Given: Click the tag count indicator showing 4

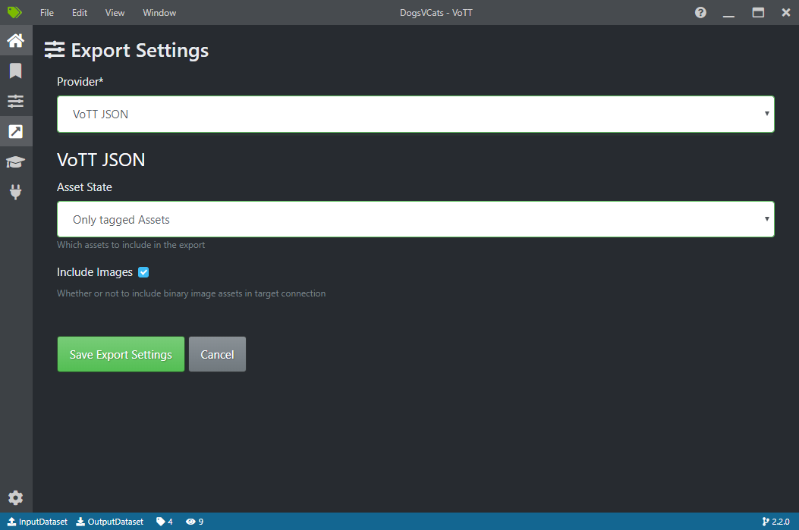Looking at the screenshot, I should [164, 522].
